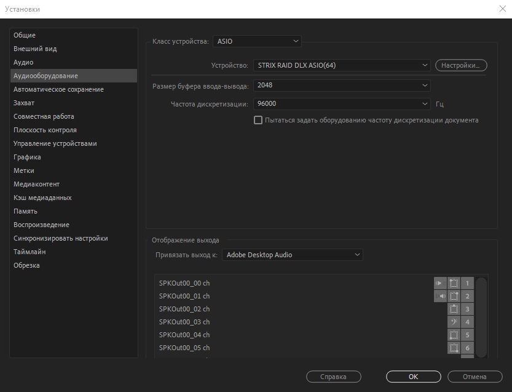Open the buffer size 2048 dropdown
The image size is (512, 392).
pyautogui.click(x=341, y=86)
